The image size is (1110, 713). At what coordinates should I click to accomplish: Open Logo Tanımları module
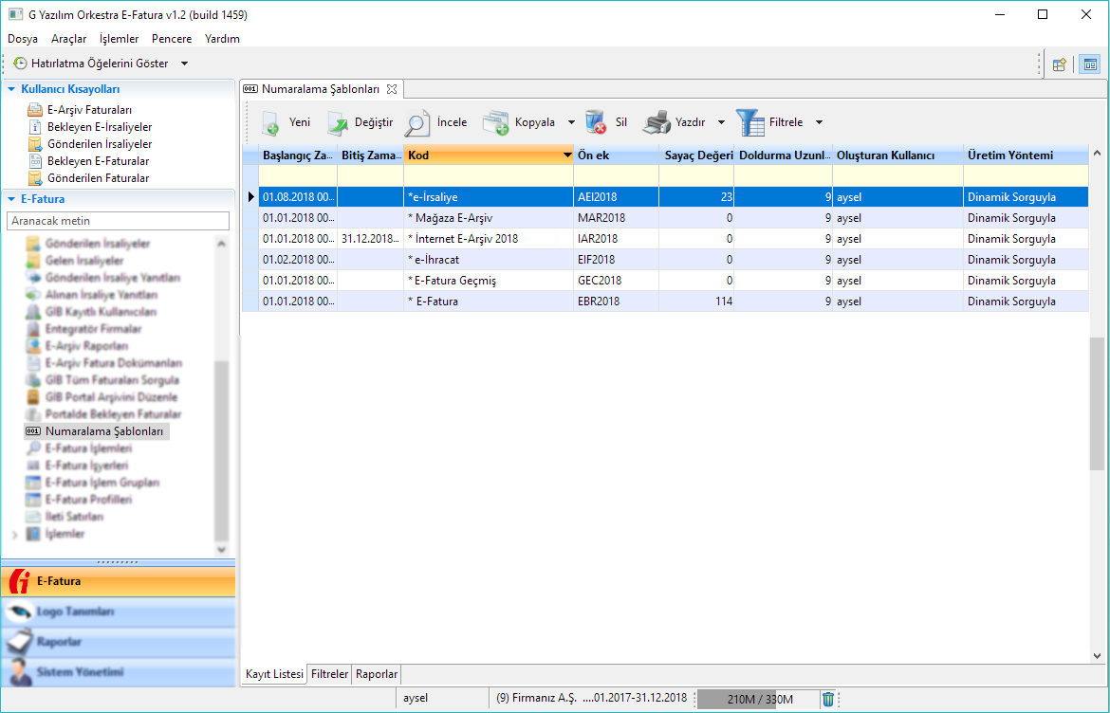tap(76, 612)
